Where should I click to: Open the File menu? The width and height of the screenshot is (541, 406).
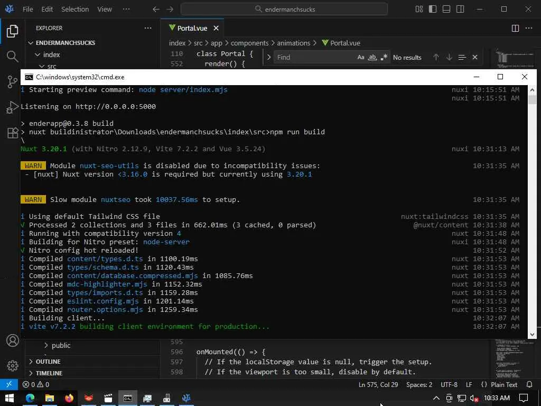click(27, 10)
